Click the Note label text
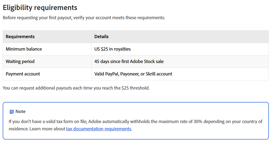Viewport: 271px width, 142px height. point(20,112)
